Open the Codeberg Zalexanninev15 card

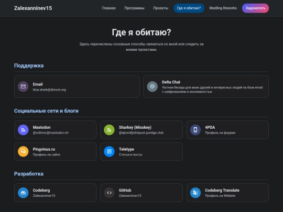(x=56, y=193)
